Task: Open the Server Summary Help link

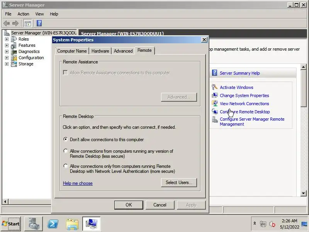Action: point(239,73)
